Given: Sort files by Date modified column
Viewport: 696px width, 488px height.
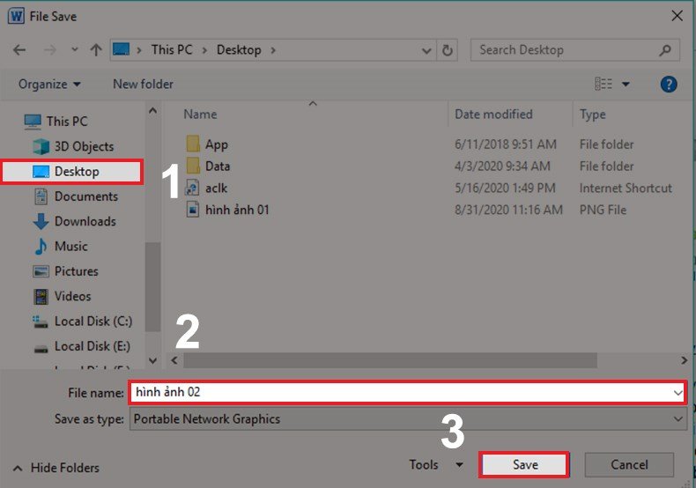Looking at the screenshot, I should [x=493, y=115].
